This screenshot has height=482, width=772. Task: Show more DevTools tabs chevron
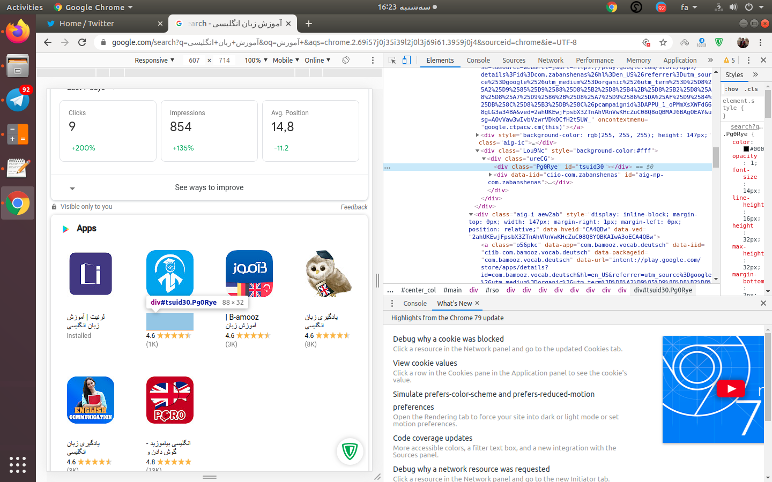(710, 60)
